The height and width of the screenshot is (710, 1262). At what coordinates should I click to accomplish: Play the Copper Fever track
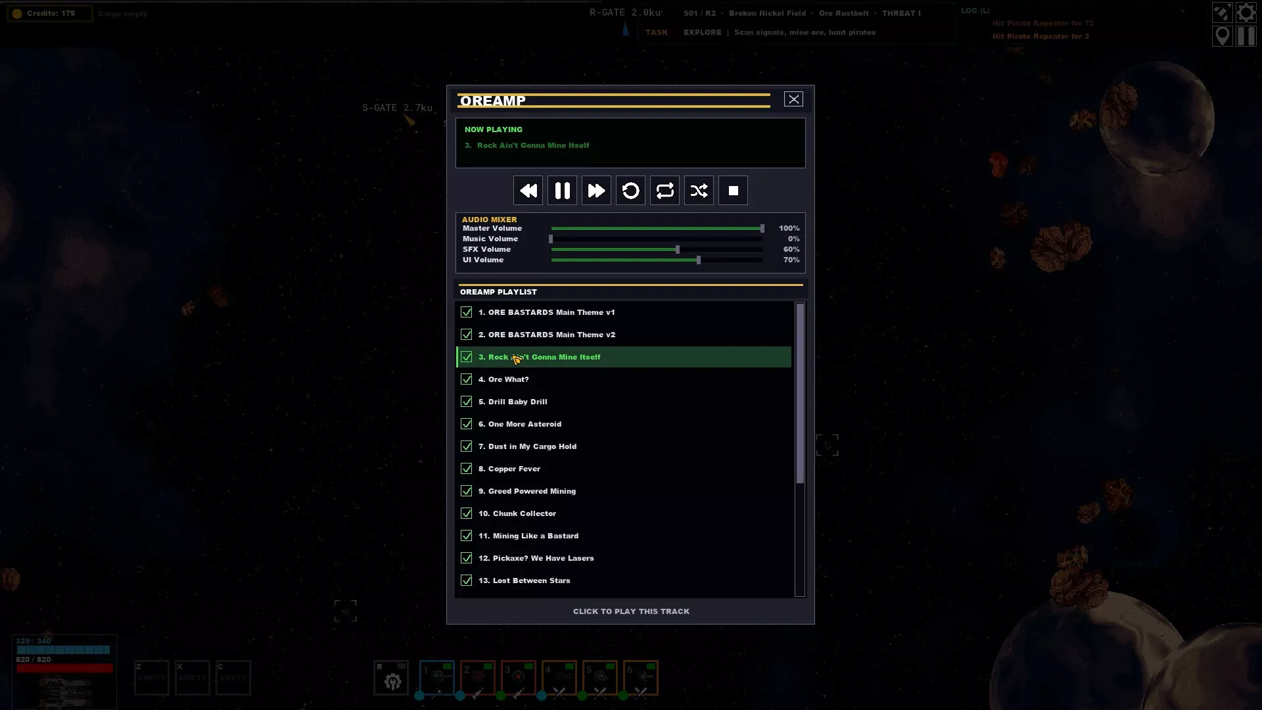click(x=624, y=469)
